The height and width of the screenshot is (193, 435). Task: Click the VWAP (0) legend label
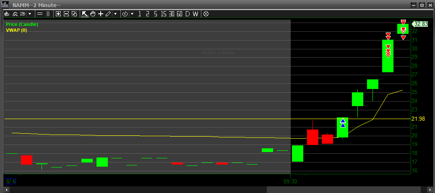pos(16,30)
